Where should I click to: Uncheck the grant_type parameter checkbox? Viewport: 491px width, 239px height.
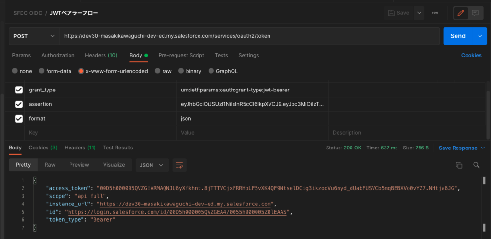click(x=19, y=90)
